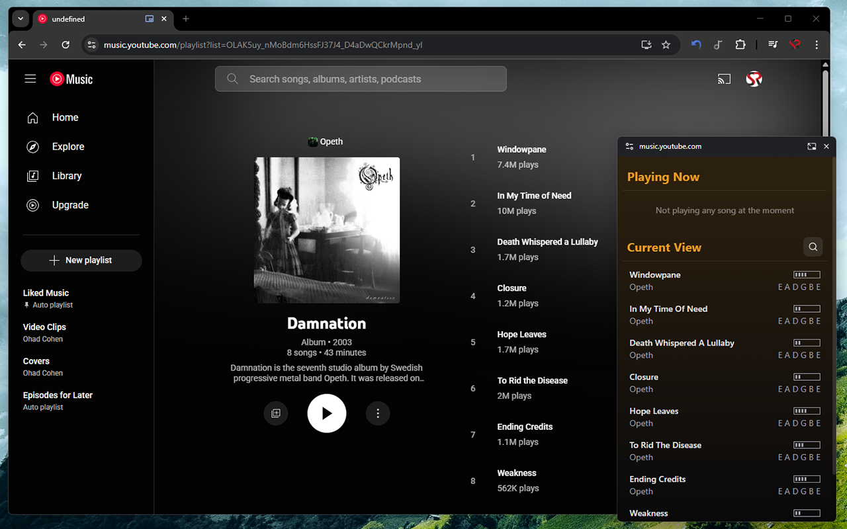Viewport: 847px width, 529px height.
Task: Open browser media controls icon
Action: 773,45
